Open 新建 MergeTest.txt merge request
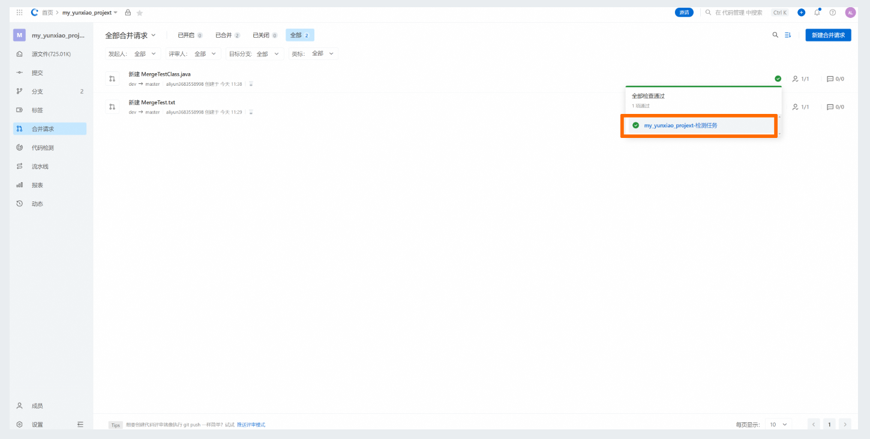Viewport: 870px width, 439px height. 152,103
